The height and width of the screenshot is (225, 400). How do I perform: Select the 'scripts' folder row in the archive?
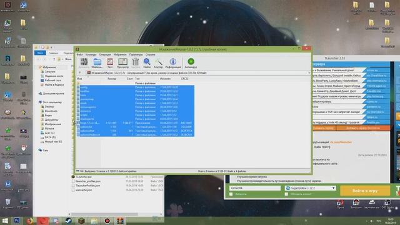(x=135, y=115)
